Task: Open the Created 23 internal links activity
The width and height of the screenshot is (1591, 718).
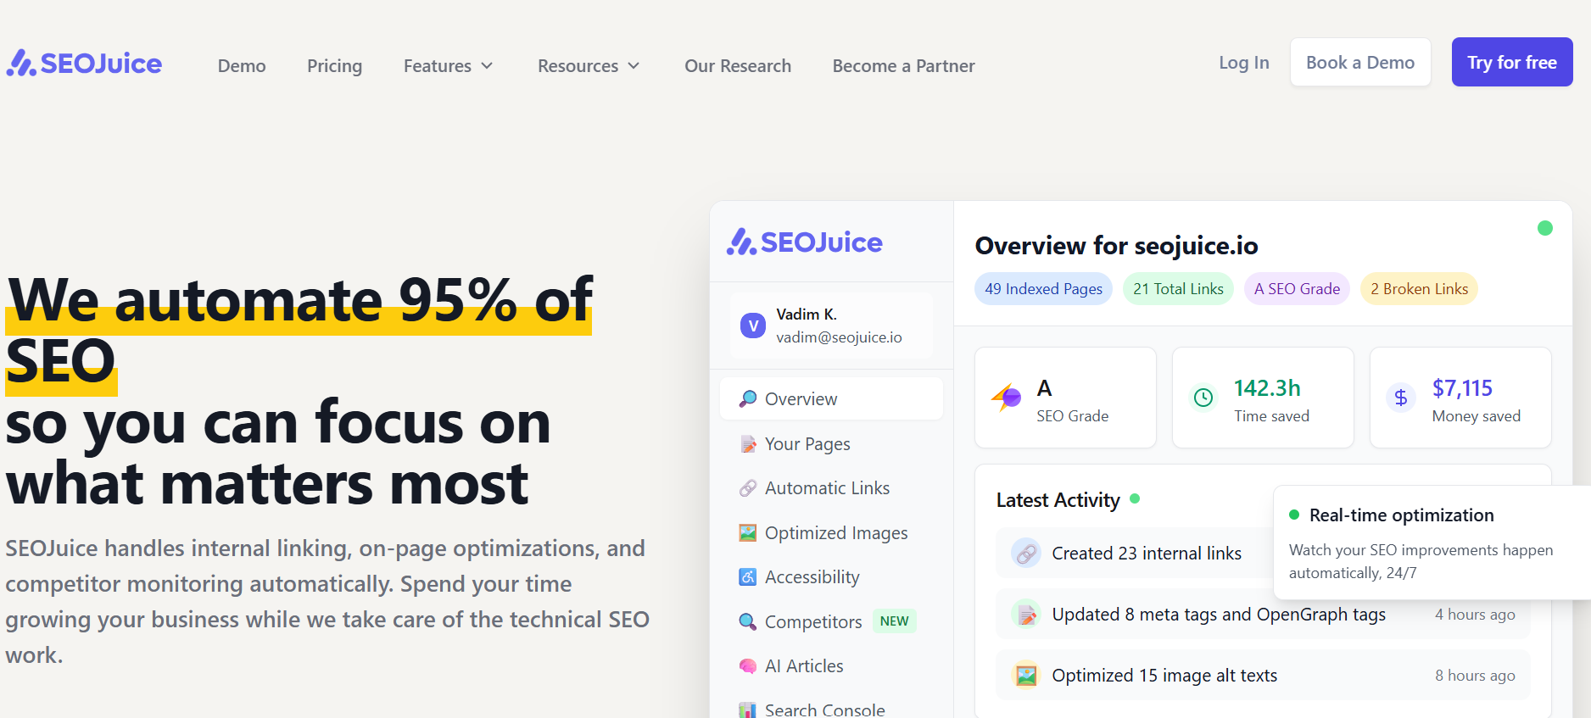Action: (1146, 554)
